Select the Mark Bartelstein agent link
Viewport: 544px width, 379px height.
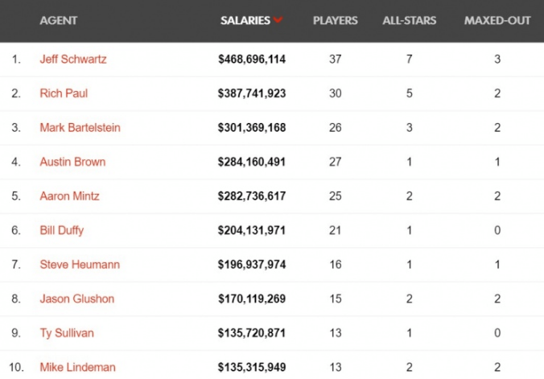click(x=80, y=127)
